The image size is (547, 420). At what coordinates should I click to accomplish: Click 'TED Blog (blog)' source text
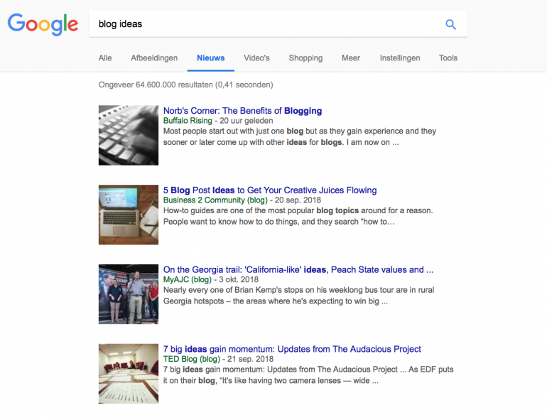tap(192, 359)
